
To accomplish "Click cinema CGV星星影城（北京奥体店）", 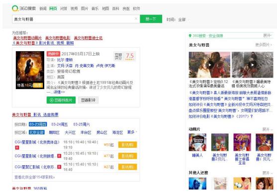I will 37,142.
